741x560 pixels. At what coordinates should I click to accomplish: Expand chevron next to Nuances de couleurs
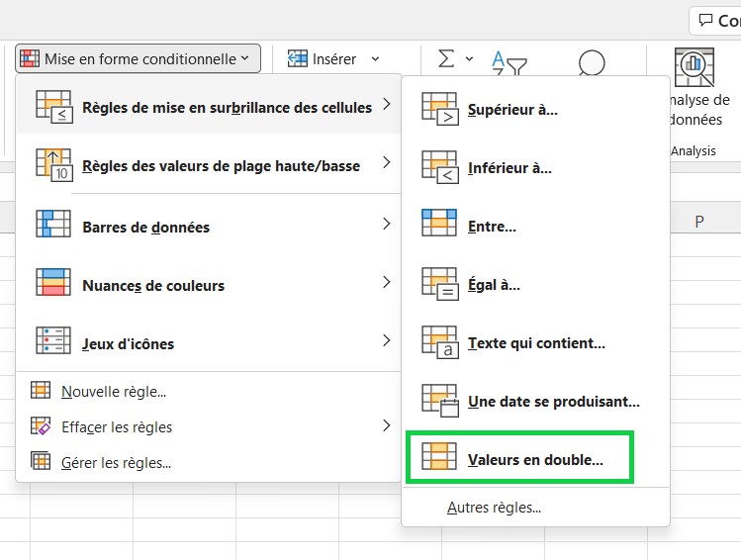387,282
